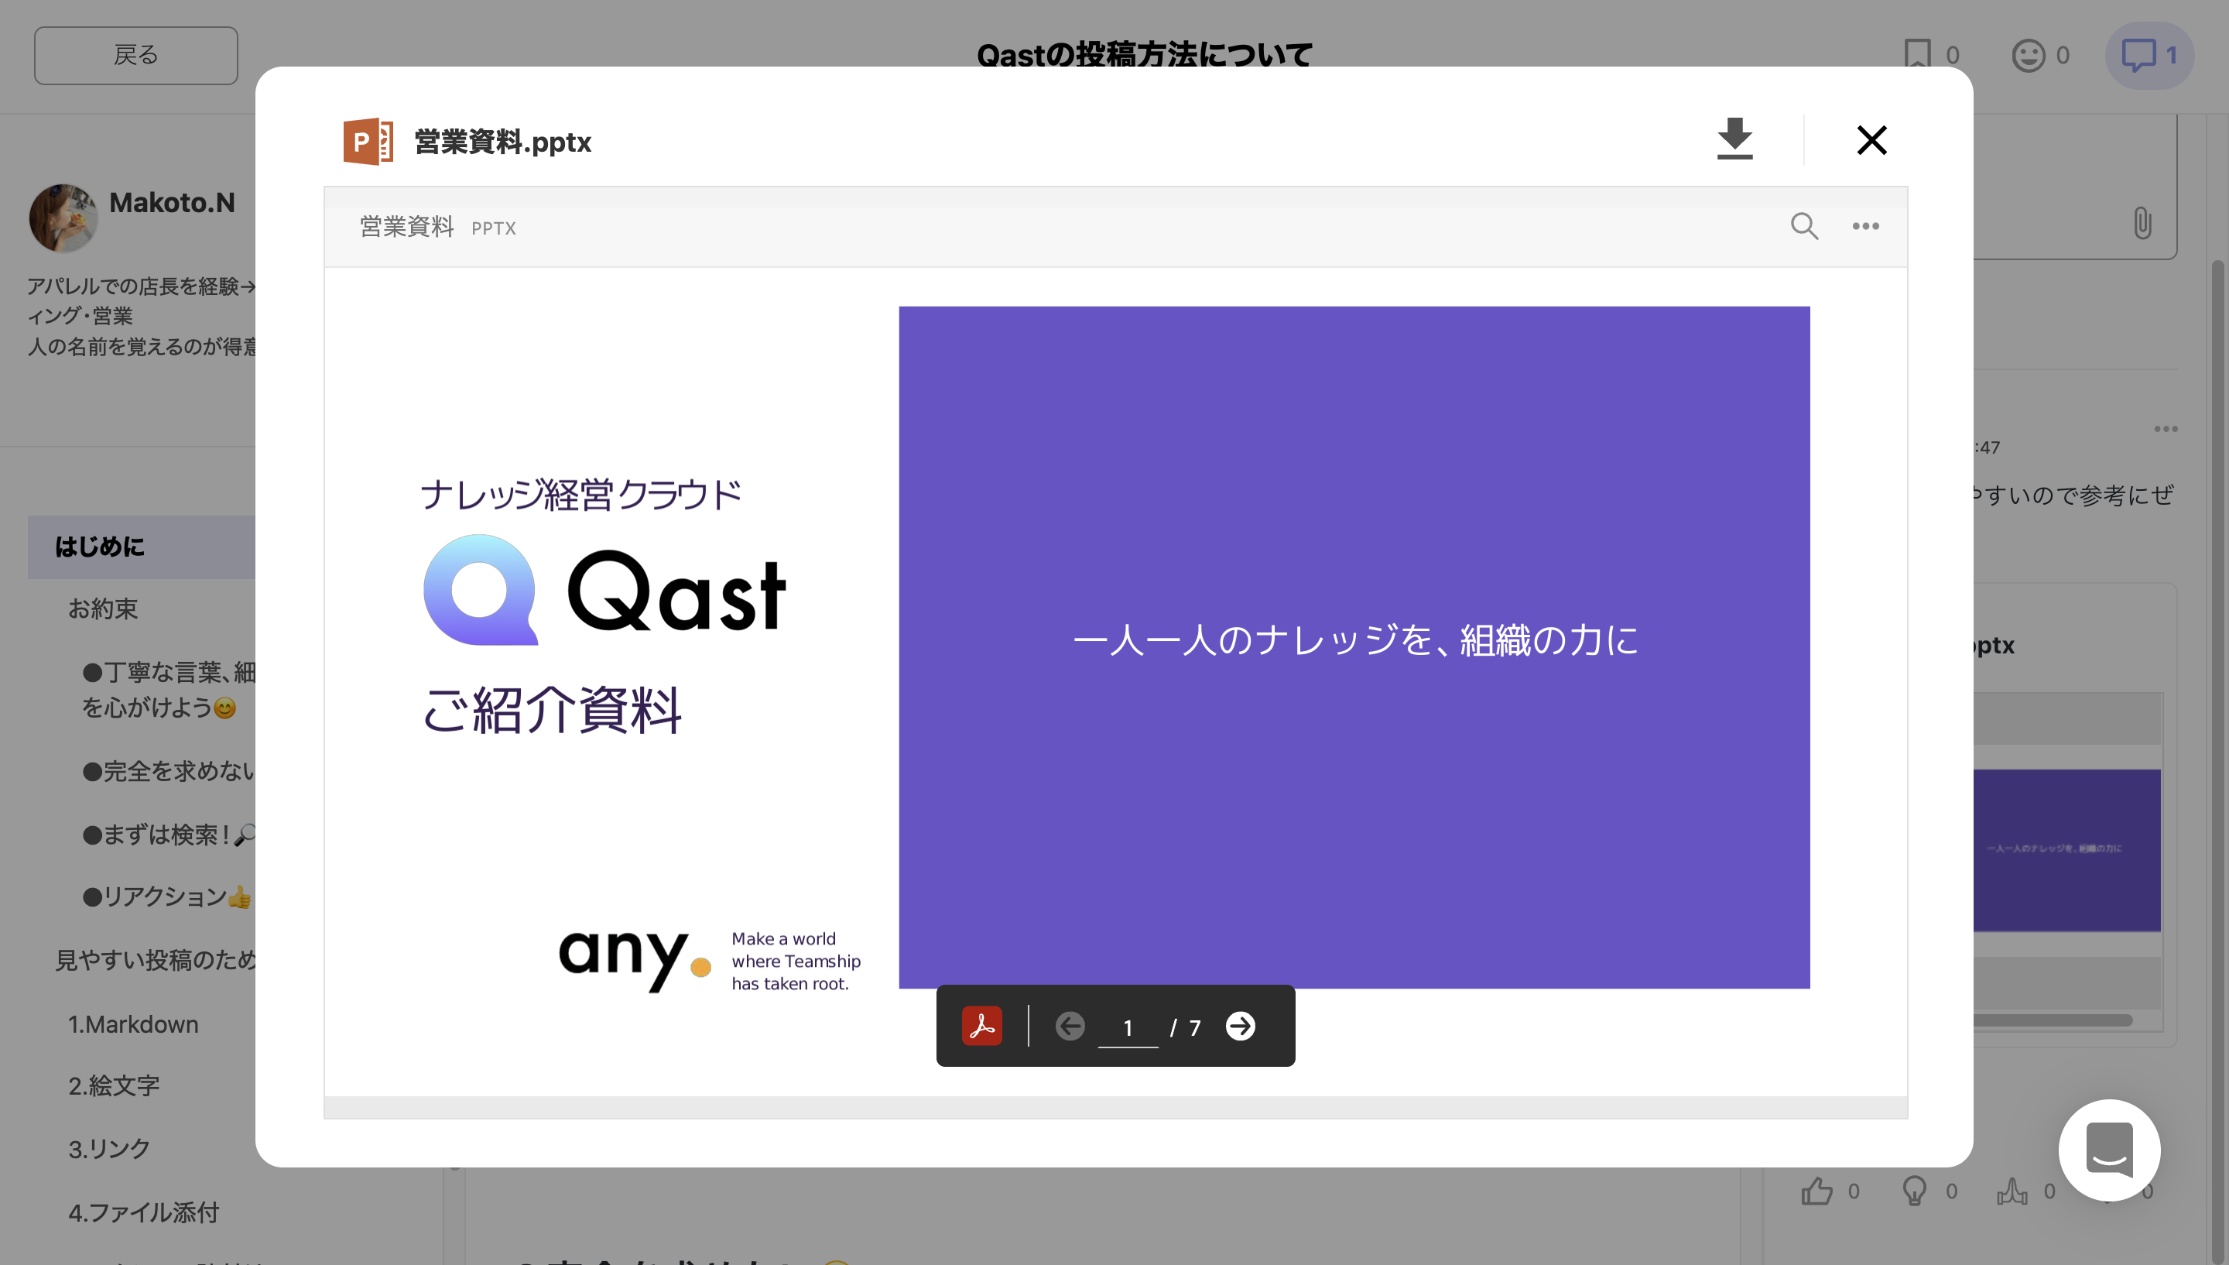Select 2.絵文字 in the outline
The height and width of the screenshot is (1265, 2229).
point(114,1086)
